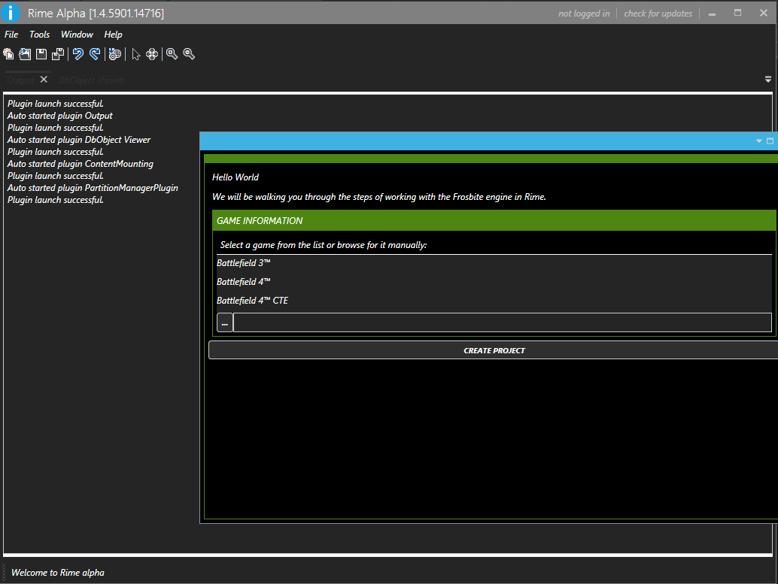Select the pointer cursor tool
The width and height of the screenshot is (778, 584).
pos(136,54)
